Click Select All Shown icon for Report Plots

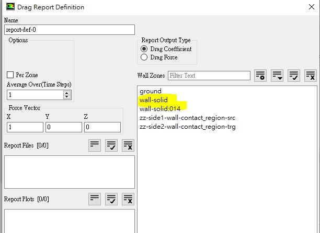111,199
